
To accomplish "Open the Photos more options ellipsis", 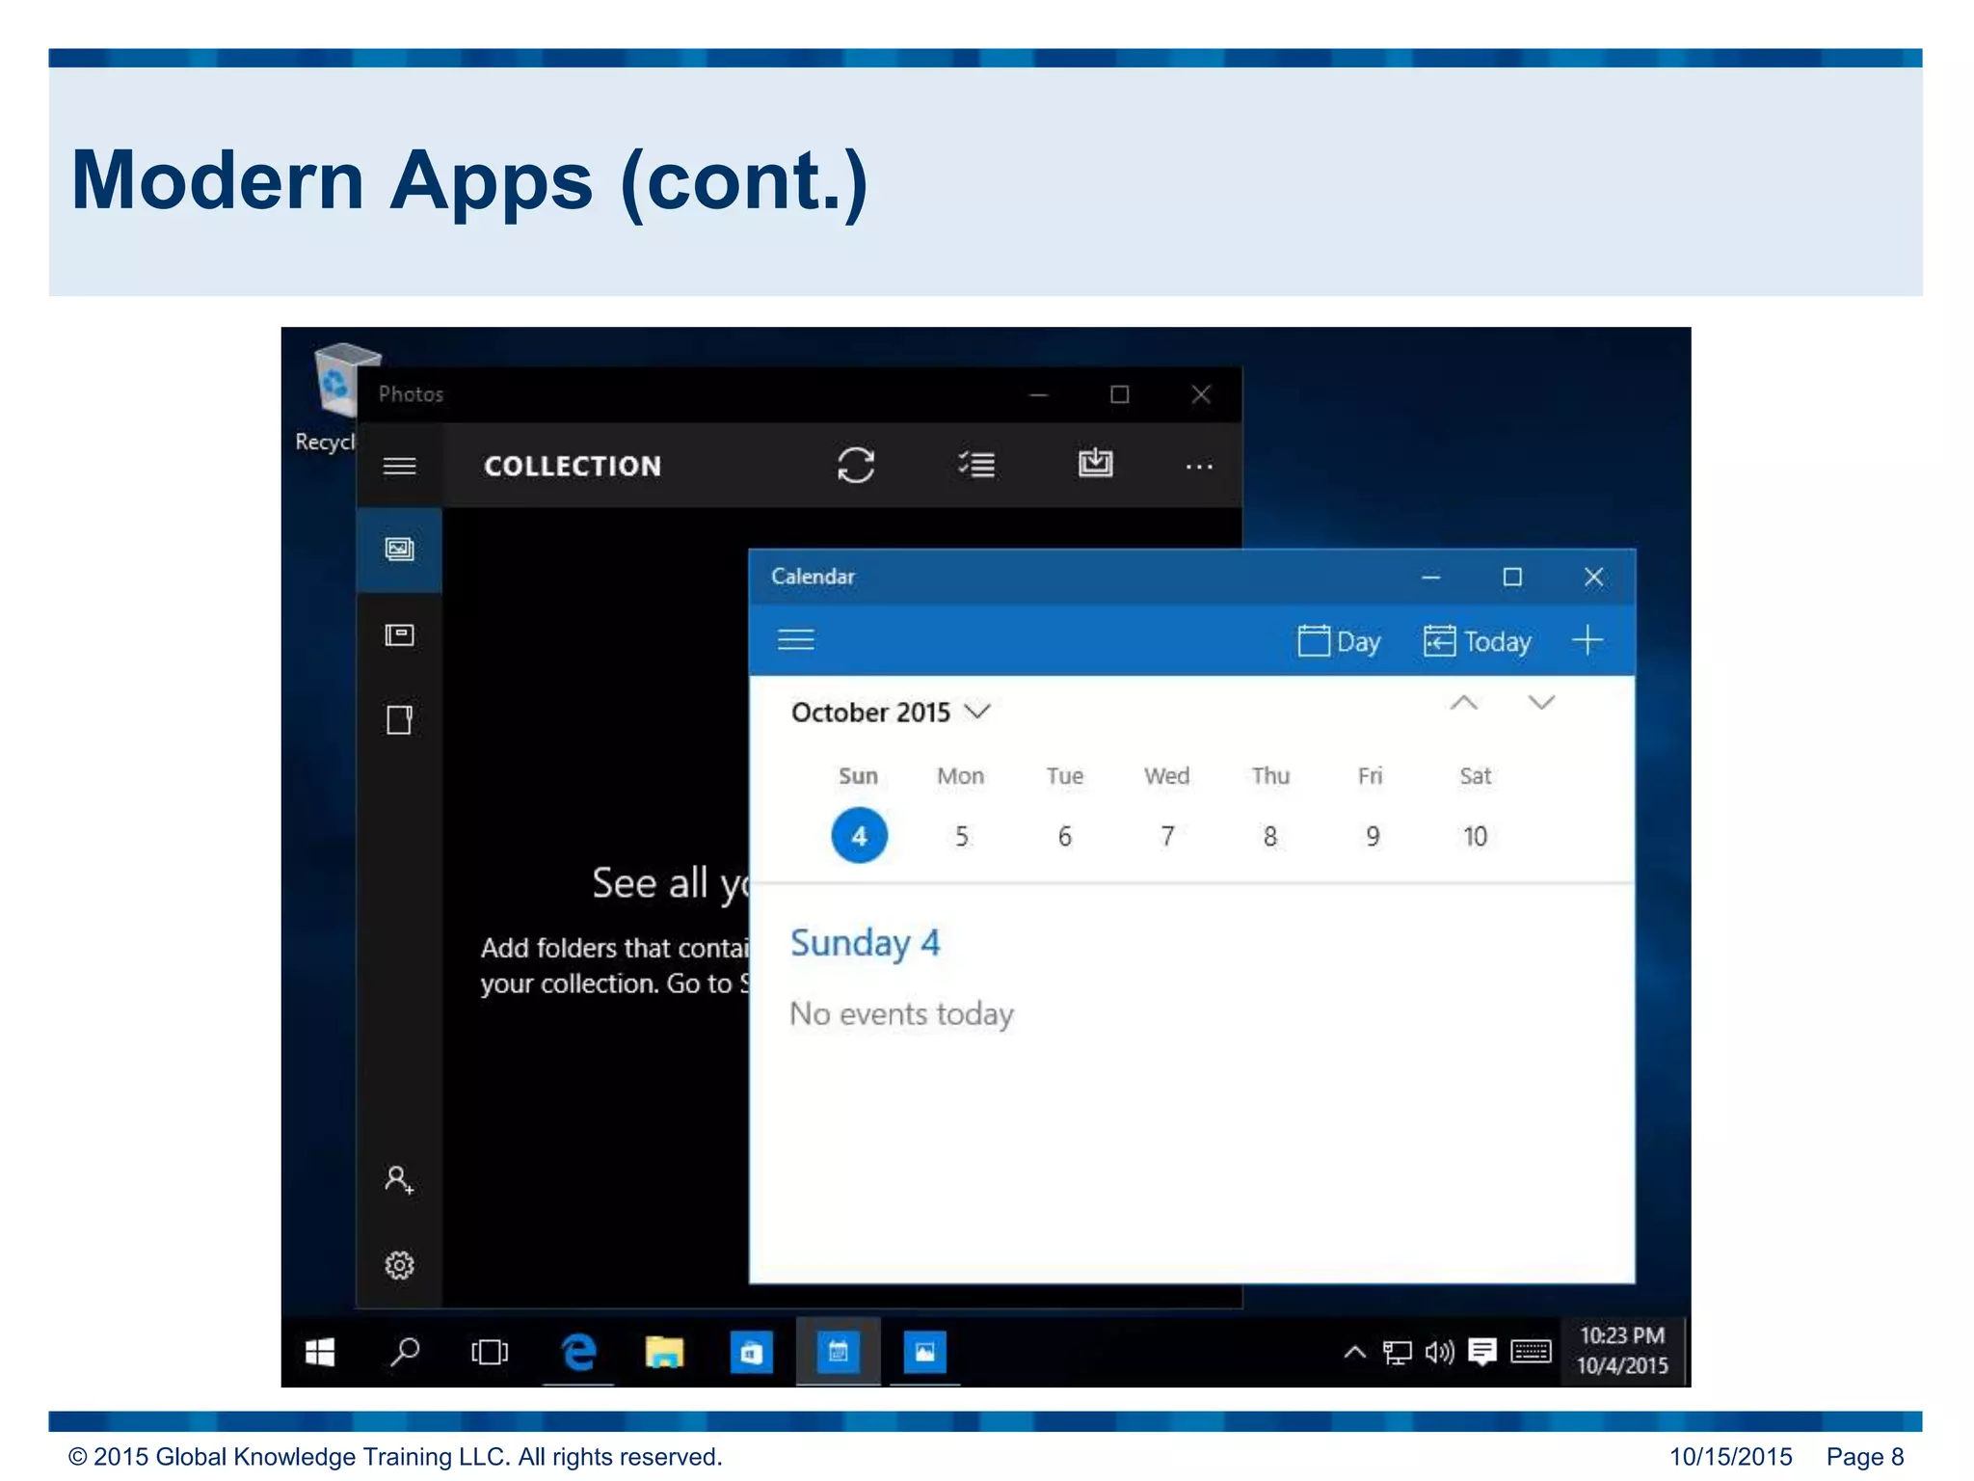I will click(x=1198, y=467).
